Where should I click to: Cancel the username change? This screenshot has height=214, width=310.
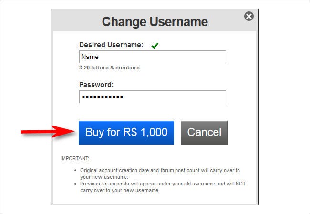click(x=204, y=132)
